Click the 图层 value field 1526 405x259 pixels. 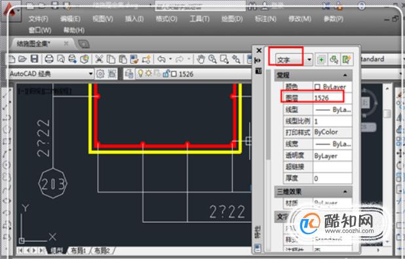click(332, 98)
